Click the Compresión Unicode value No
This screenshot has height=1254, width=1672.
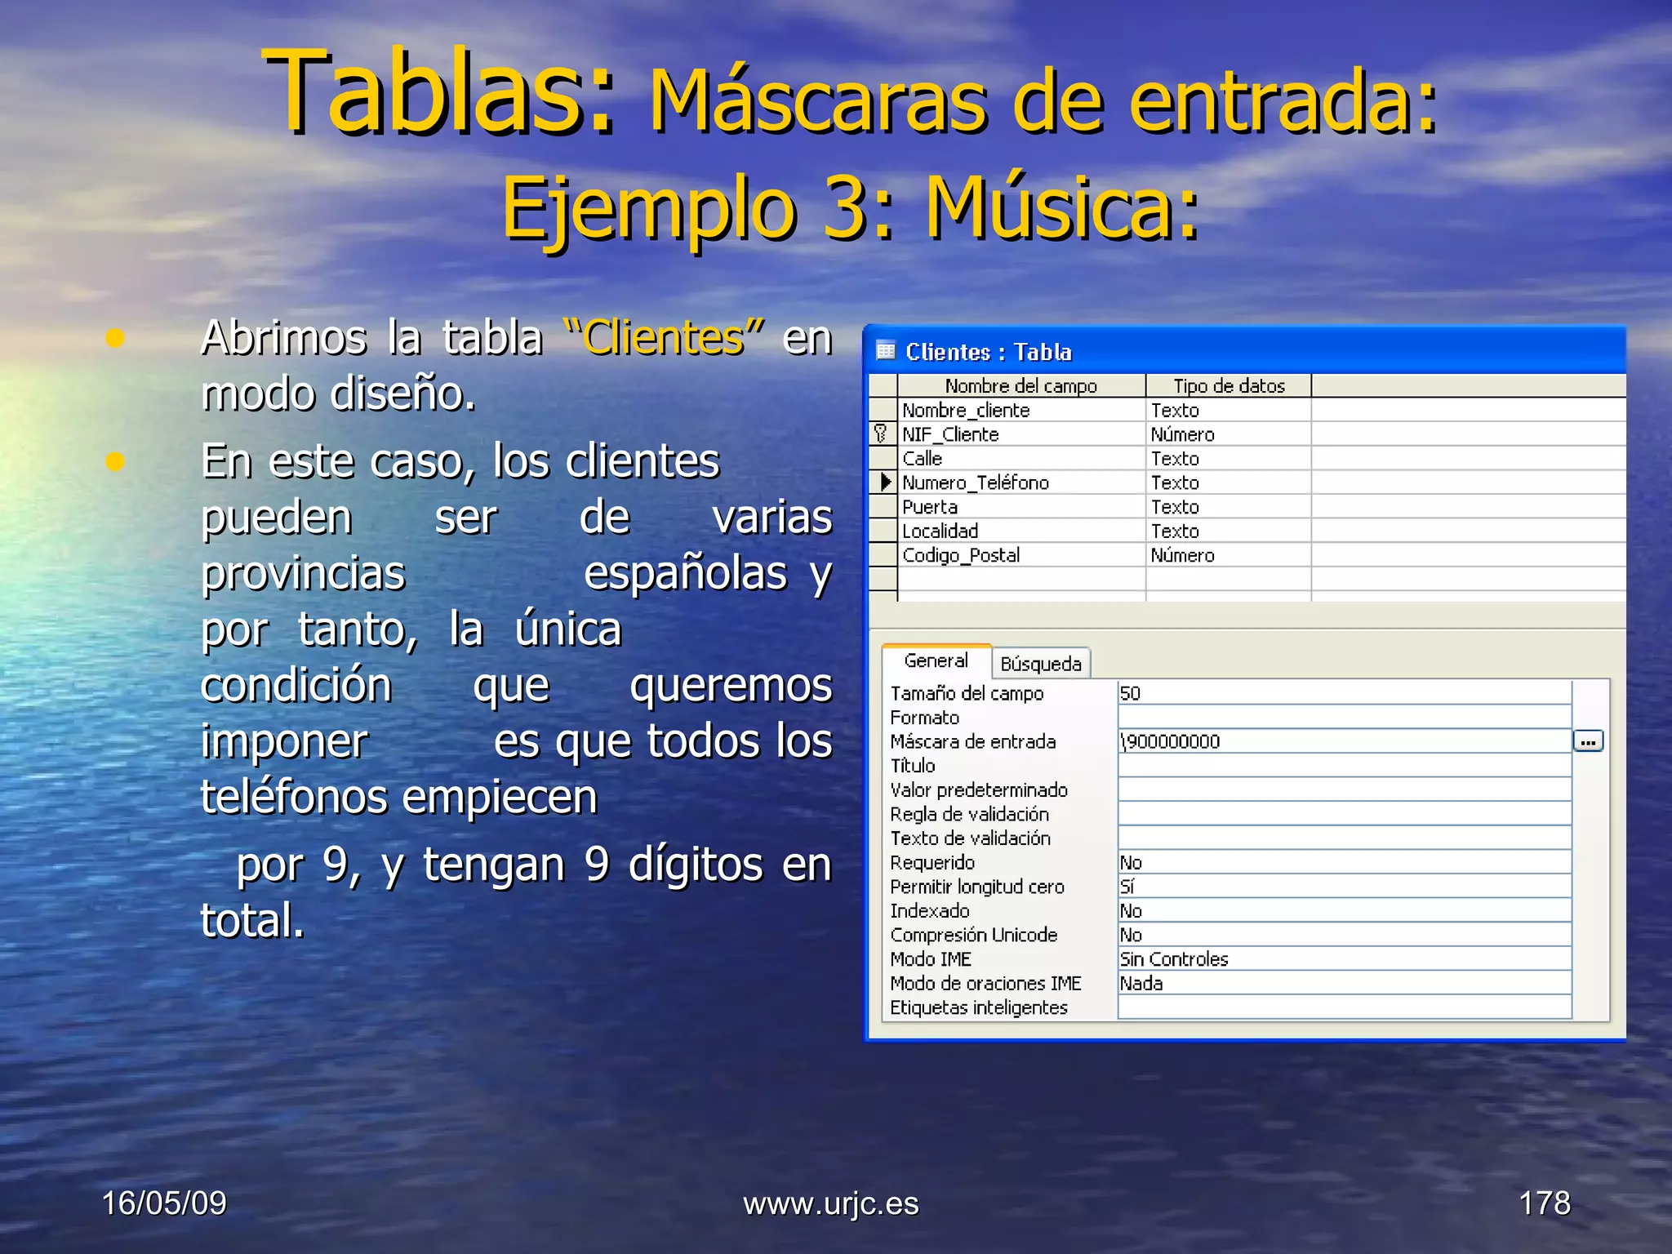(1345, 934)
